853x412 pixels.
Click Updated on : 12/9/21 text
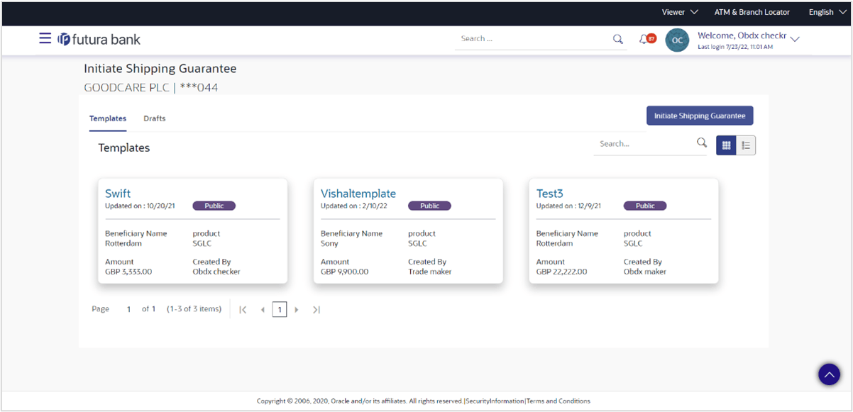pyautogui.click(x=569, y=206)
